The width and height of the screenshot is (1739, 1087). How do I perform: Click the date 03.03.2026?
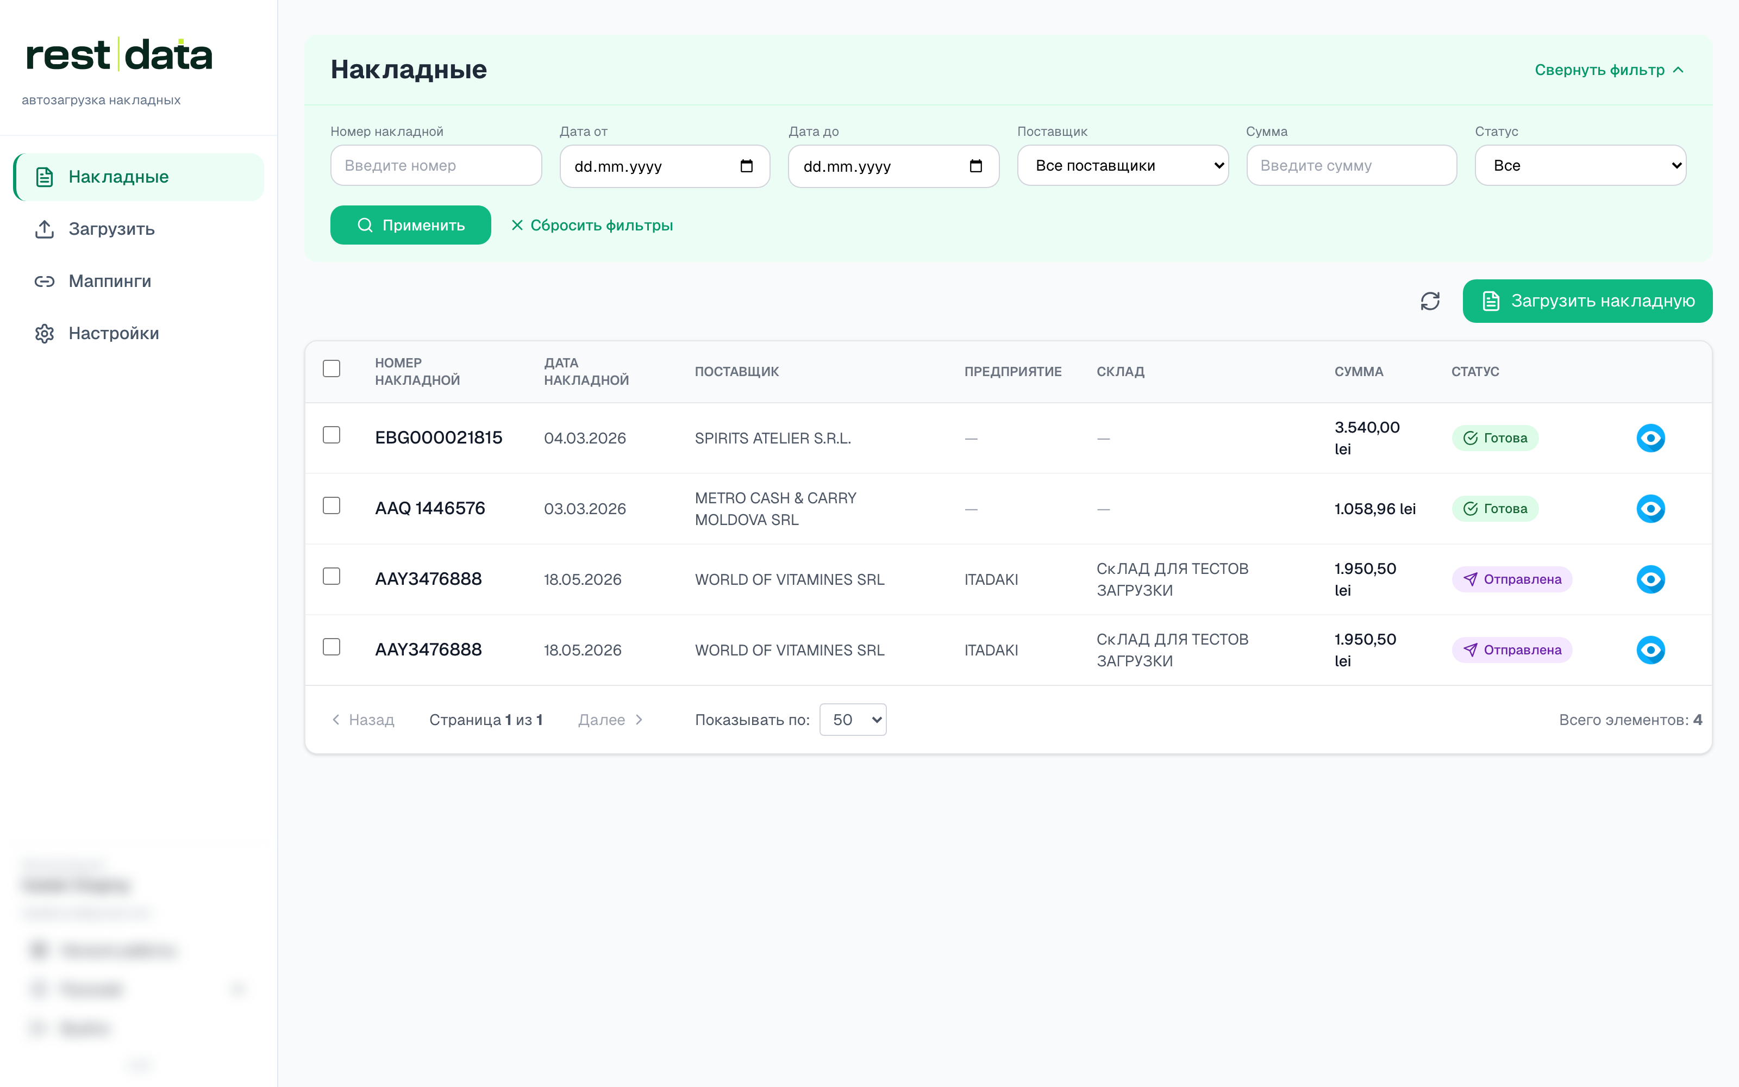(585, 509)
